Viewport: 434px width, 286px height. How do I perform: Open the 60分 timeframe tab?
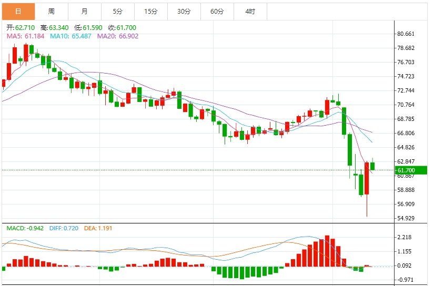(217, 12)
